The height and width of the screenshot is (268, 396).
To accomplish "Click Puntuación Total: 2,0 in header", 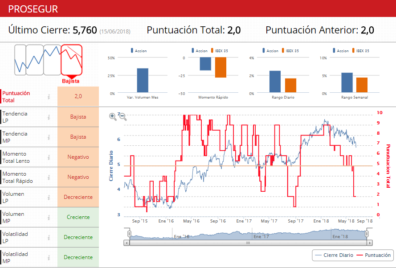I will [194, 30].
